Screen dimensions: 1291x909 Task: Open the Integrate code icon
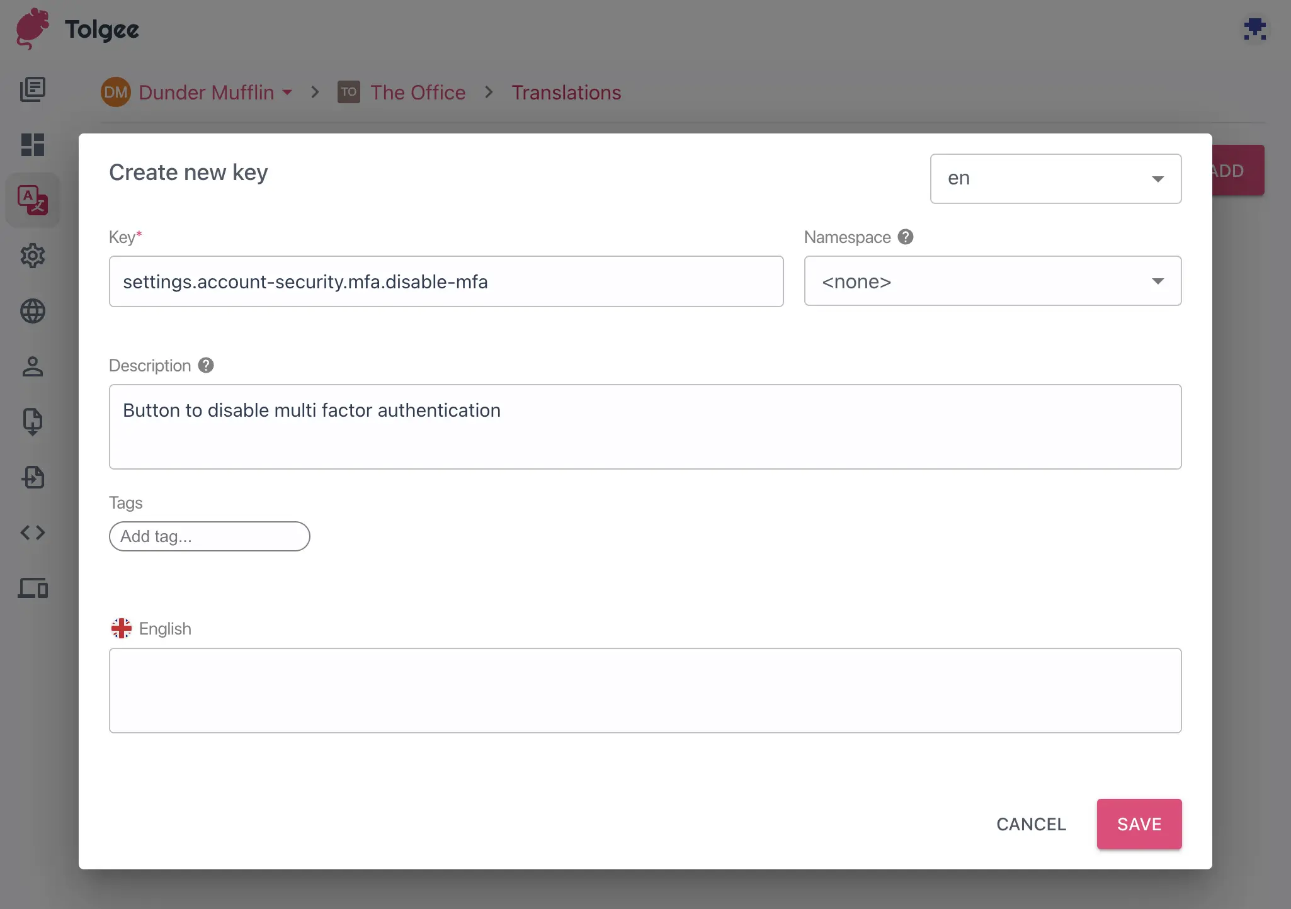(32, 533)
